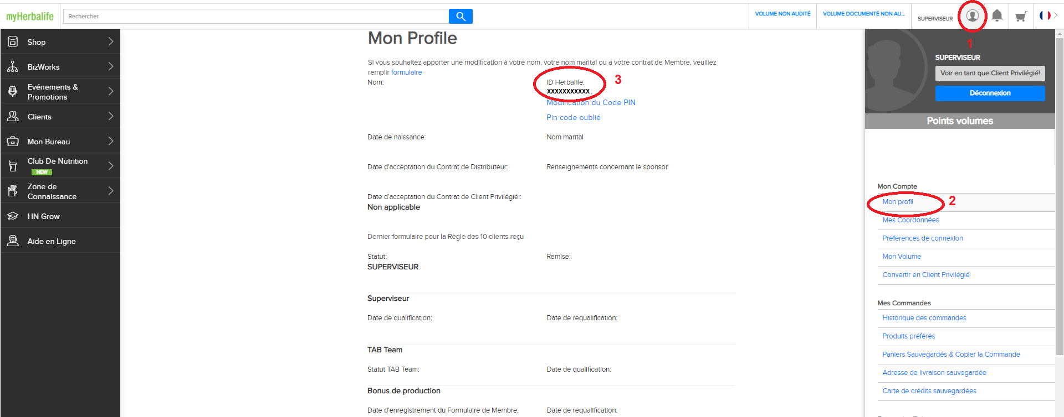1064x417 pixels.
Task: Open Préférences de connexion link
Action: (x=923, y=238)
